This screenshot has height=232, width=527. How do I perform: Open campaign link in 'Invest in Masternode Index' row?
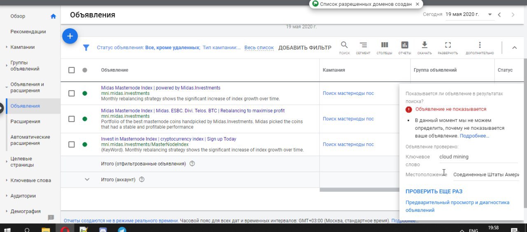pos(348,144)
